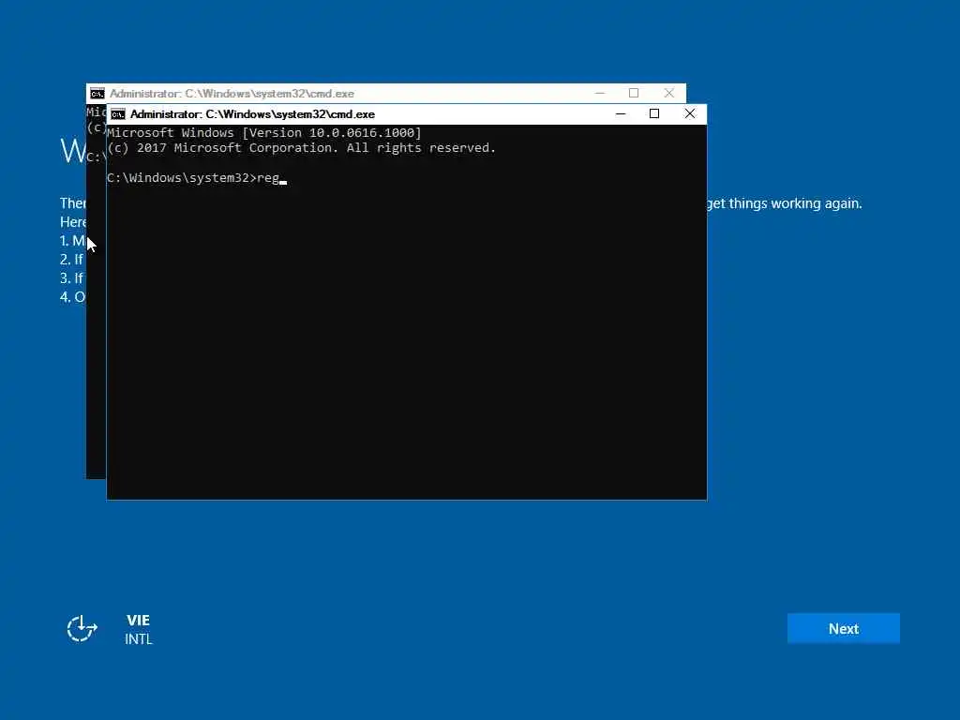960x720 pixels.
Task: Click the VIE INTL keyboard layout
Action: click(x=139, y=629)
